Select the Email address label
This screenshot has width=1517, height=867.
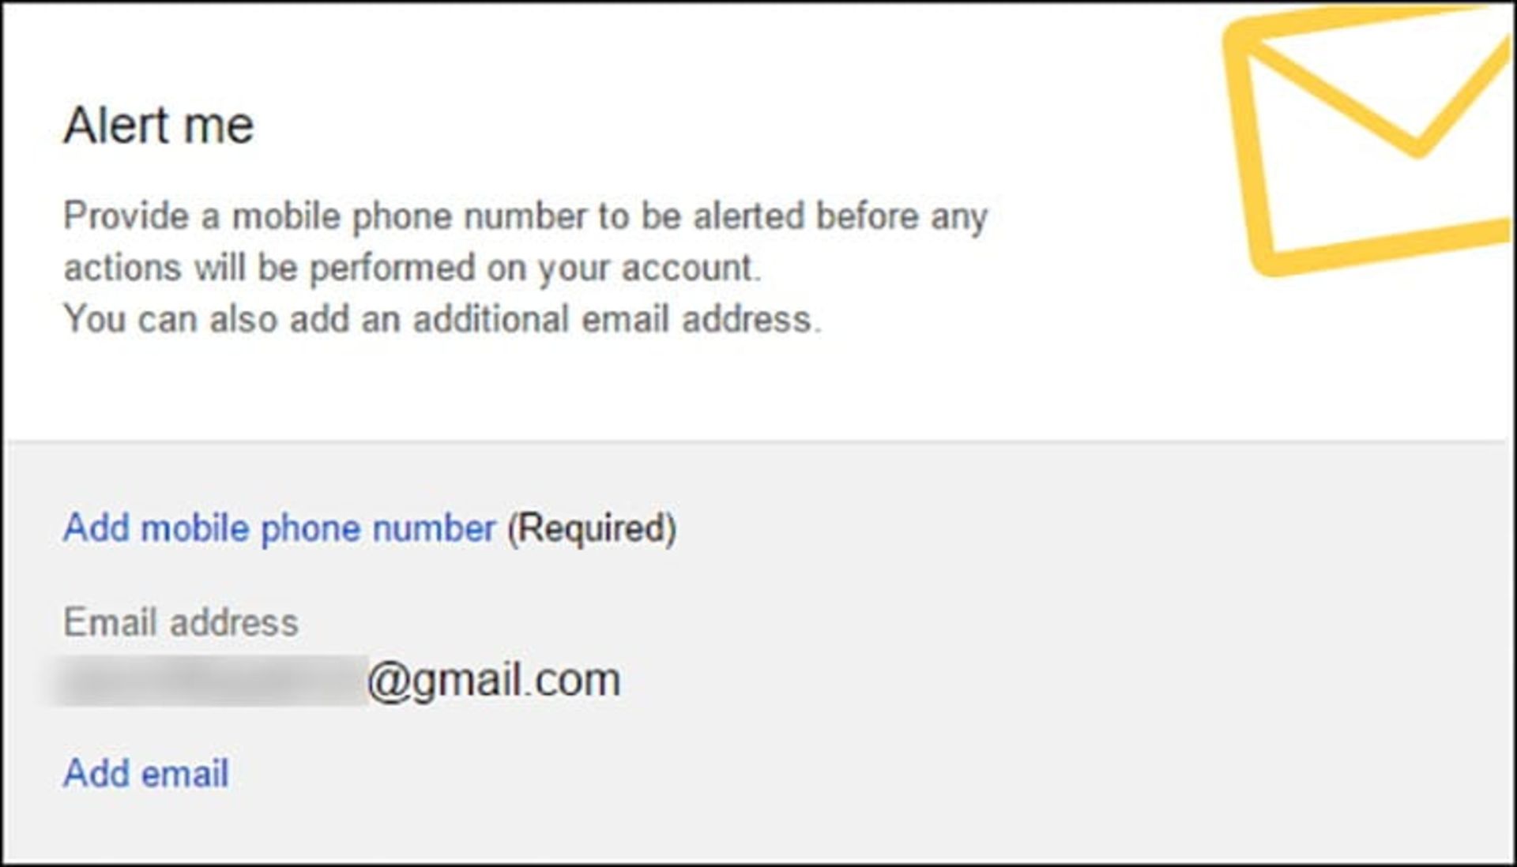click(x=181, y=622)
